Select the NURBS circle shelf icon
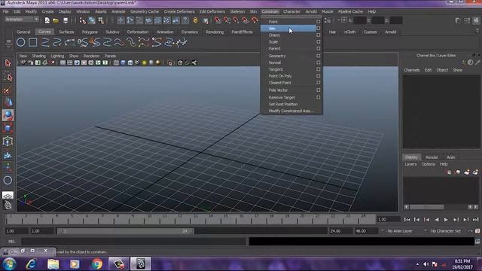Screen dimensions: 482x271 click(x=20, y=42)
